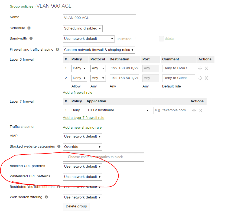
Task: Delete the Deny to HVAC firewall rule
Action: (x=206, y=68)
